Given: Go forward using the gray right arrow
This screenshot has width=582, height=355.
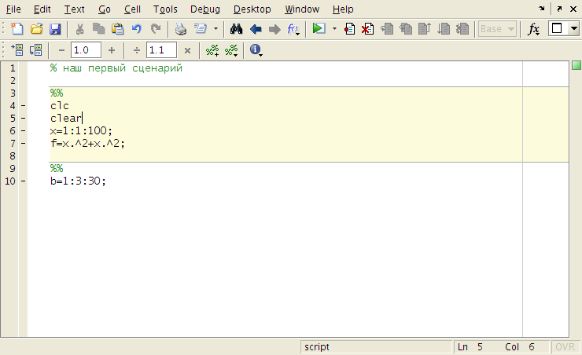Looking at the screenshot, I should [274, 29].
